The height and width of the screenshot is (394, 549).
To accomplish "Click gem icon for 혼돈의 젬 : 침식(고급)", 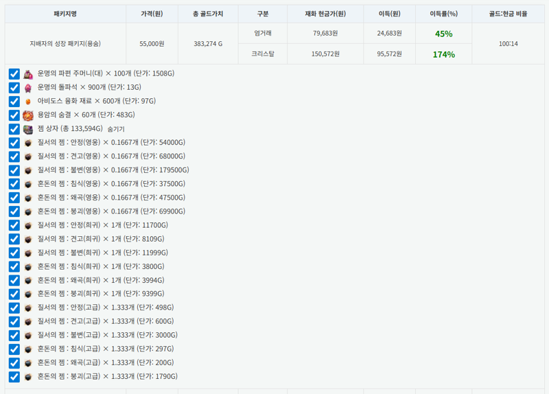I will pos(28,349).
